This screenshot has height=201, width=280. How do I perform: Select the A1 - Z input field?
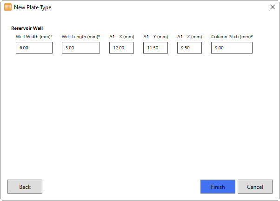[x=189, y=48]
